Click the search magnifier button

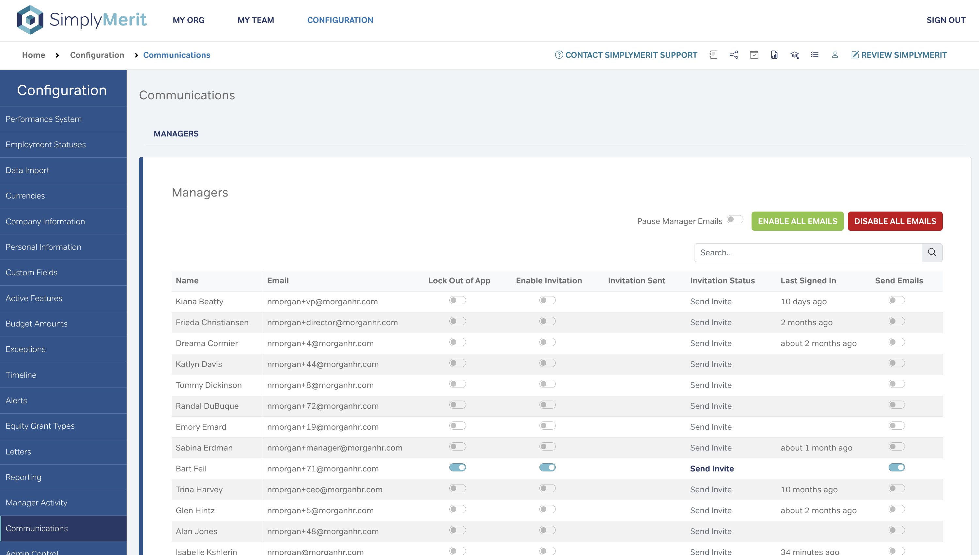pyautogui.click(x=932, y=252)
